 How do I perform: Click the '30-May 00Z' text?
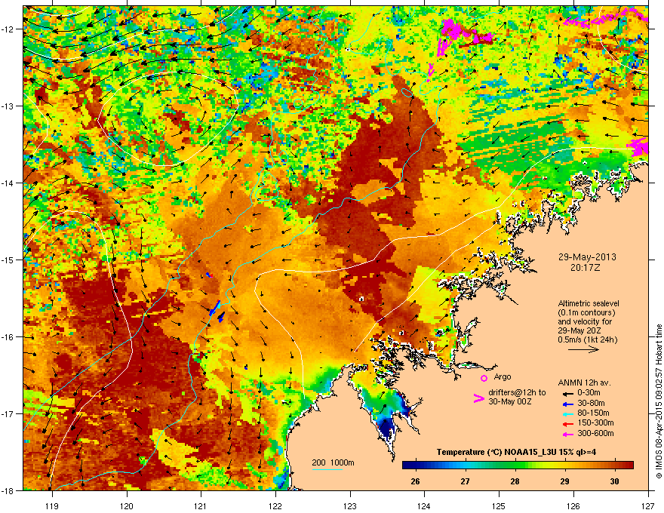(510, 401)
